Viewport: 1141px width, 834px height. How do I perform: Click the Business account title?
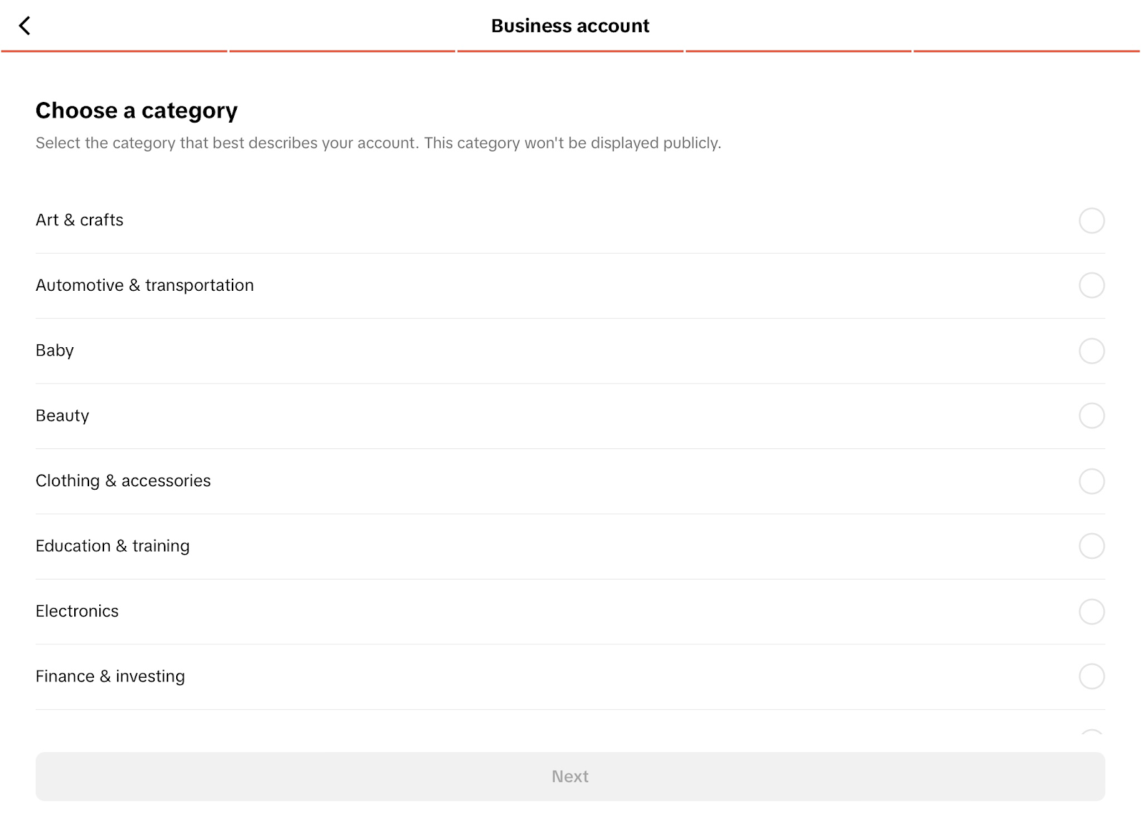coord(570,26)
